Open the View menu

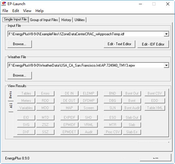point(27,11)
